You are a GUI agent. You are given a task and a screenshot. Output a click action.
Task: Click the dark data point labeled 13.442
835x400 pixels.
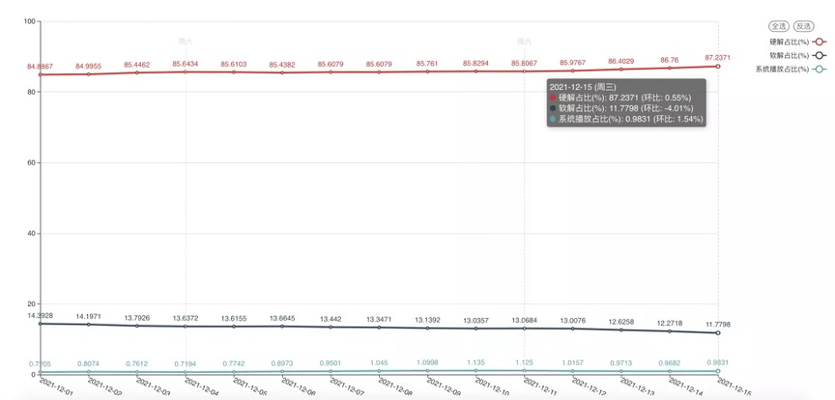click(x=331, y=327)
